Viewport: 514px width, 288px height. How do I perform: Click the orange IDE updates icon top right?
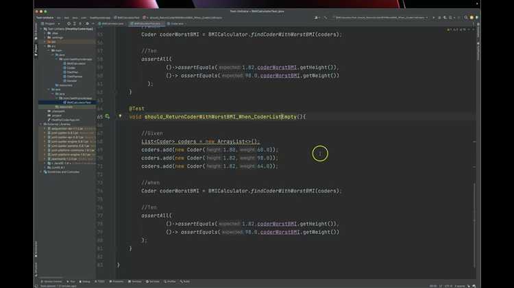coord(472,17)
